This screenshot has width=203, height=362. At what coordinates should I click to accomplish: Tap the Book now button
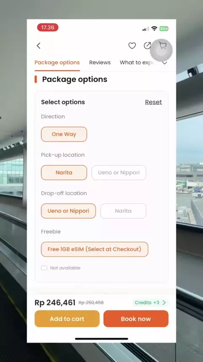136,319
